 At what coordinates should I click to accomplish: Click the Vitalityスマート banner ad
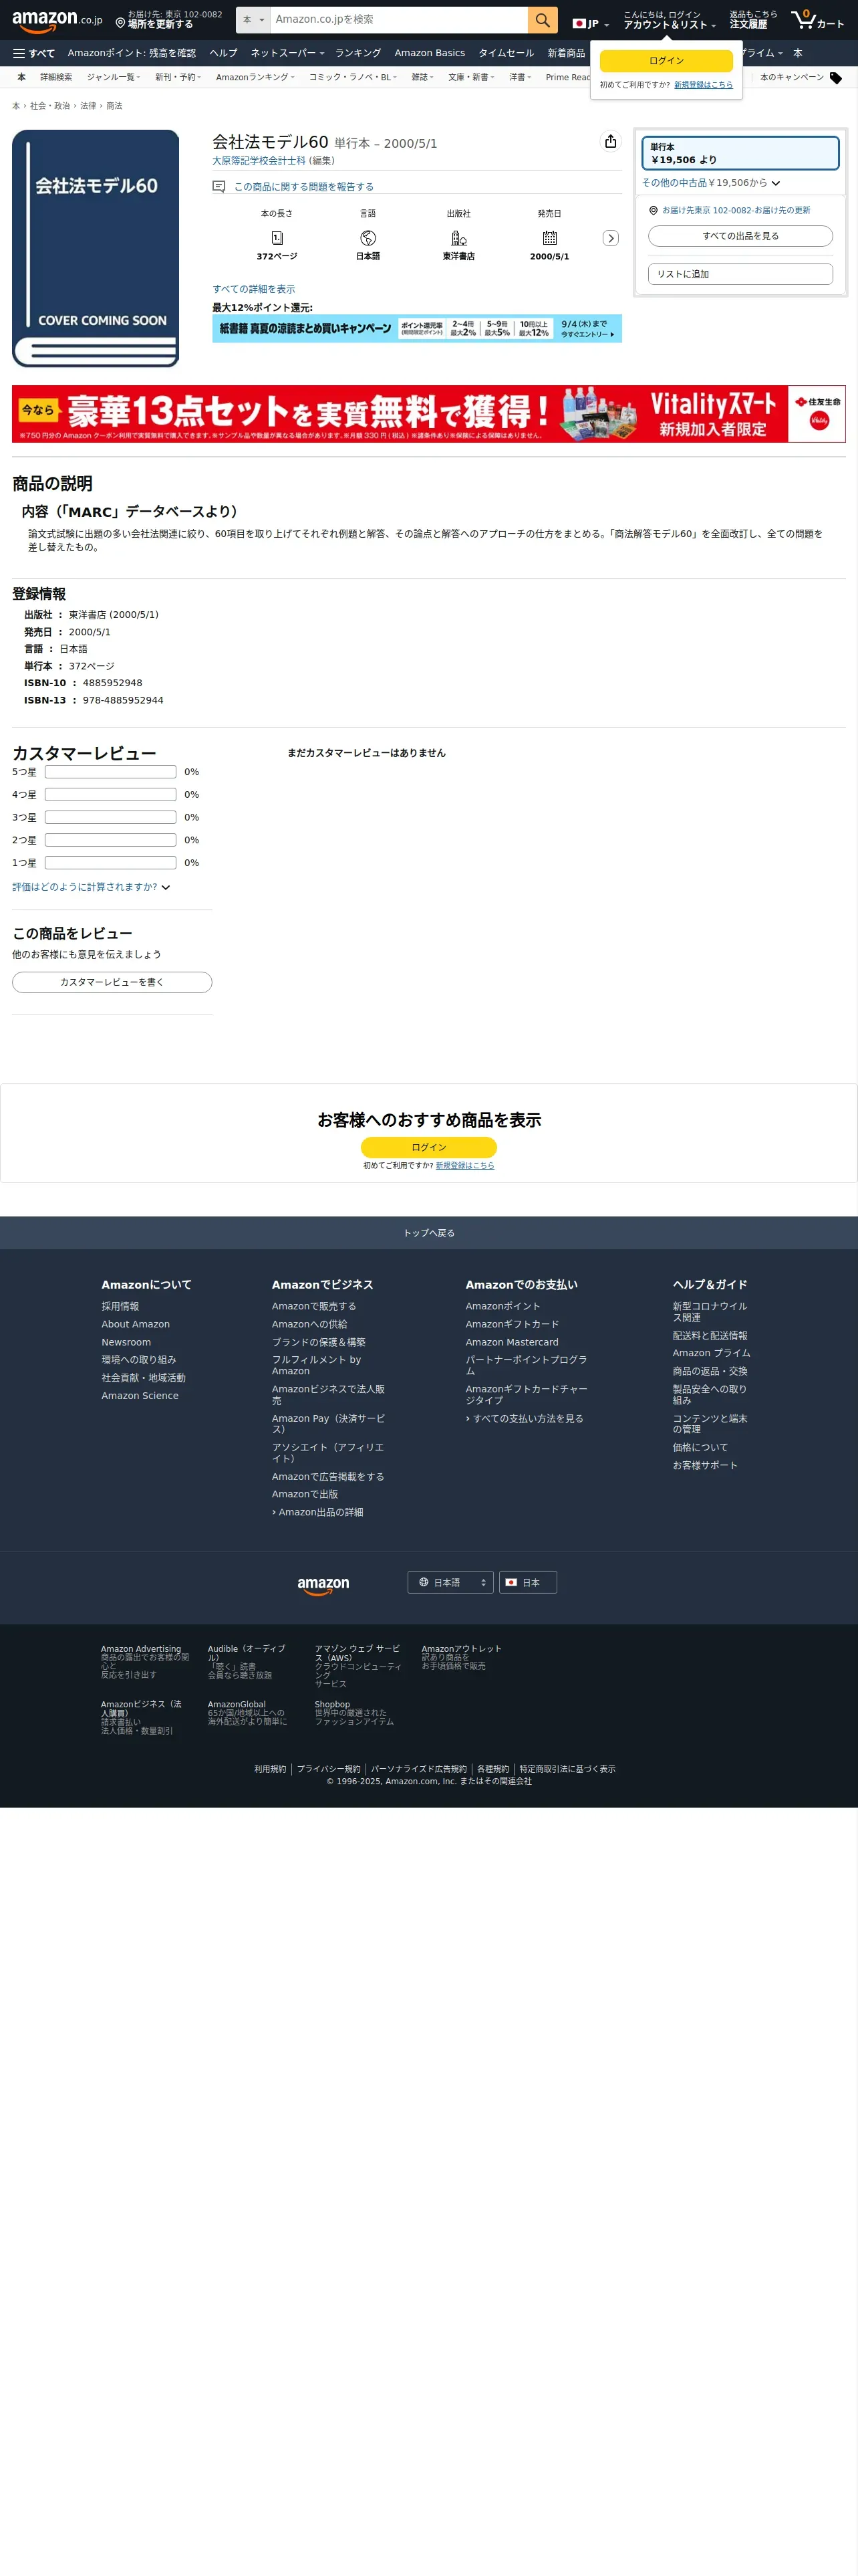(x=428, y=414)
